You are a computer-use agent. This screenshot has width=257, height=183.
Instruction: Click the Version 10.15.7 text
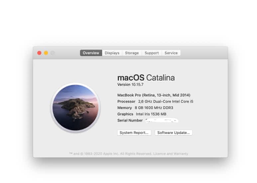[130, 85]
